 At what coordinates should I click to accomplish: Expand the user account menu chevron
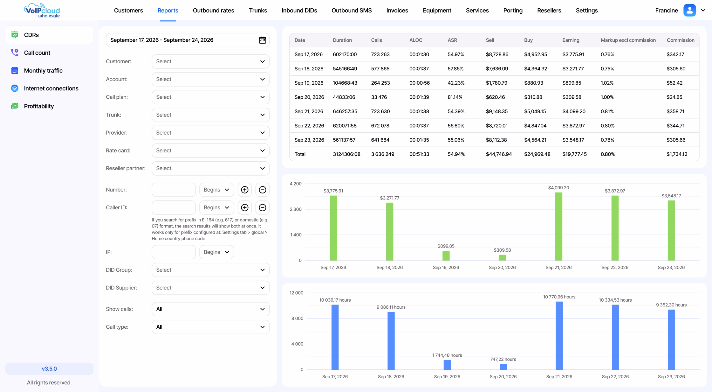(x=703, y=10)
